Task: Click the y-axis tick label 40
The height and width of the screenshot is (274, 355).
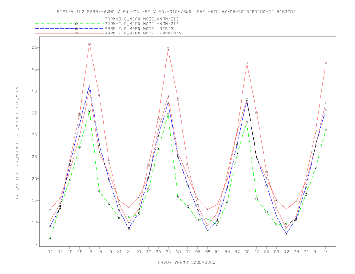Action: tap(35, 91)
